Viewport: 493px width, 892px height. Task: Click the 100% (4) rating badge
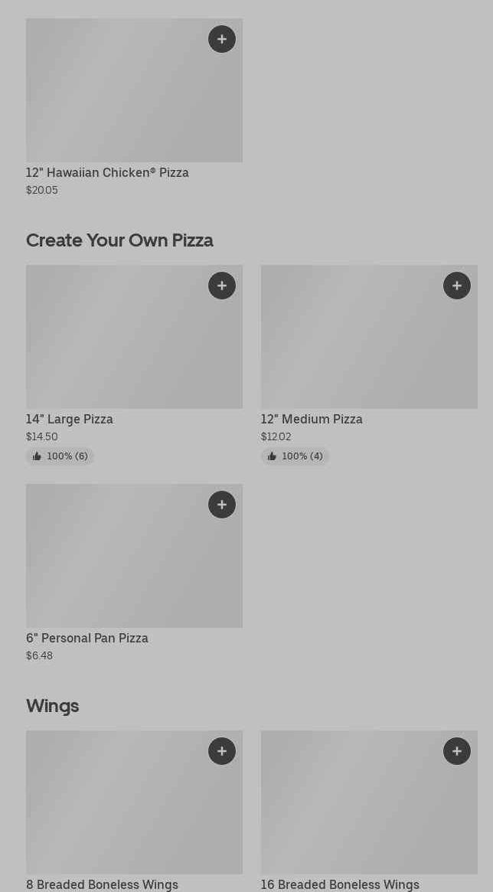click(295, 456)
